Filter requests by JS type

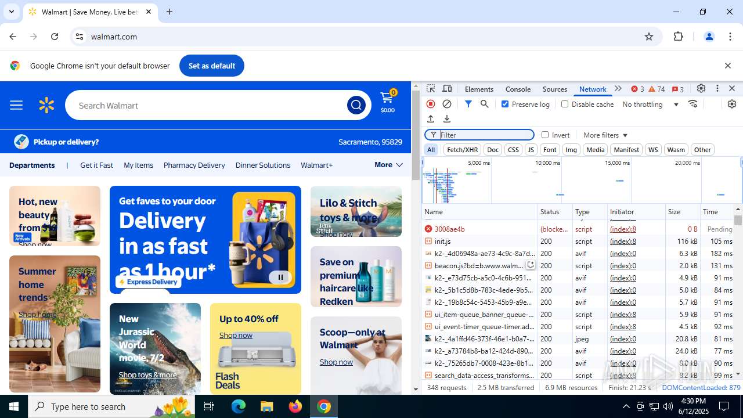point(531,150)
